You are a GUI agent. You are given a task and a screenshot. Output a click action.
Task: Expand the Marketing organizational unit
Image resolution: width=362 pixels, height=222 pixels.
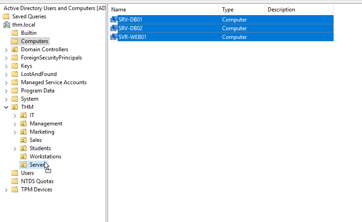click(x=15, y=132)
